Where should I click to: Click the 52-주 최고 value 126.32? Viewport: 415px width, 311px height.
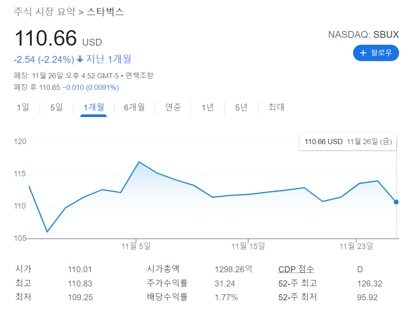370,284
